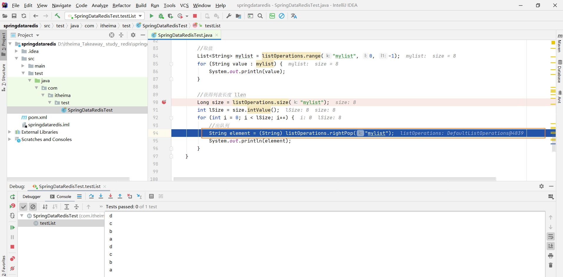Image resolution: width=563 pixels, height=277 pixels.
Task: Open the Refactor menu
Action: 121,5
